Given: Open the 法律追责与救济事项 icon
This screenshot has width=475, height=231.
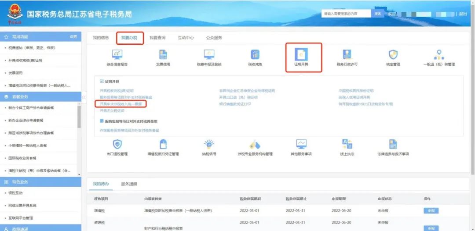Looking at the screenshot, I should [x=393, y=144].
